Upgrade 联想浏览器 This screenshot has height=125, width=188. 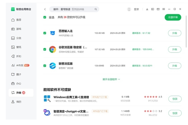coord(175,66)
